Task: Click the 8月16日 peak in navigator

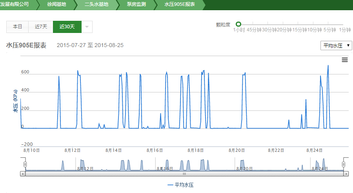Action: point(167,164)
